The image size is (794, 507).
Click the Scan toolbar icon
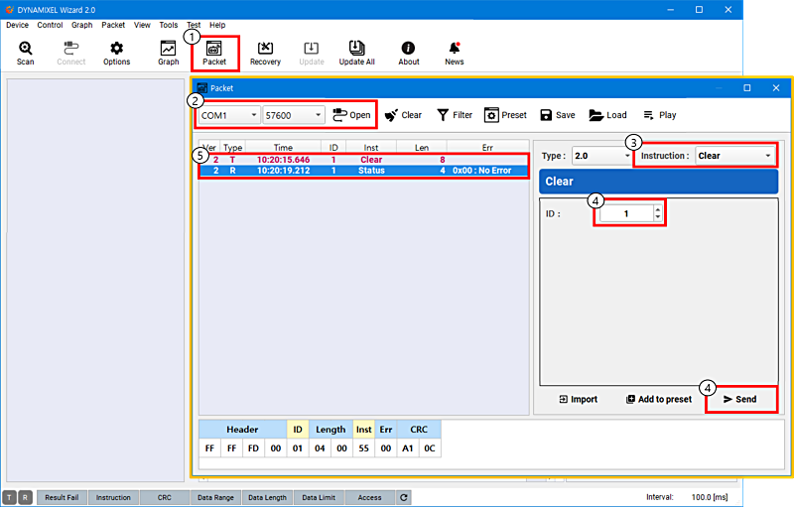26,54
